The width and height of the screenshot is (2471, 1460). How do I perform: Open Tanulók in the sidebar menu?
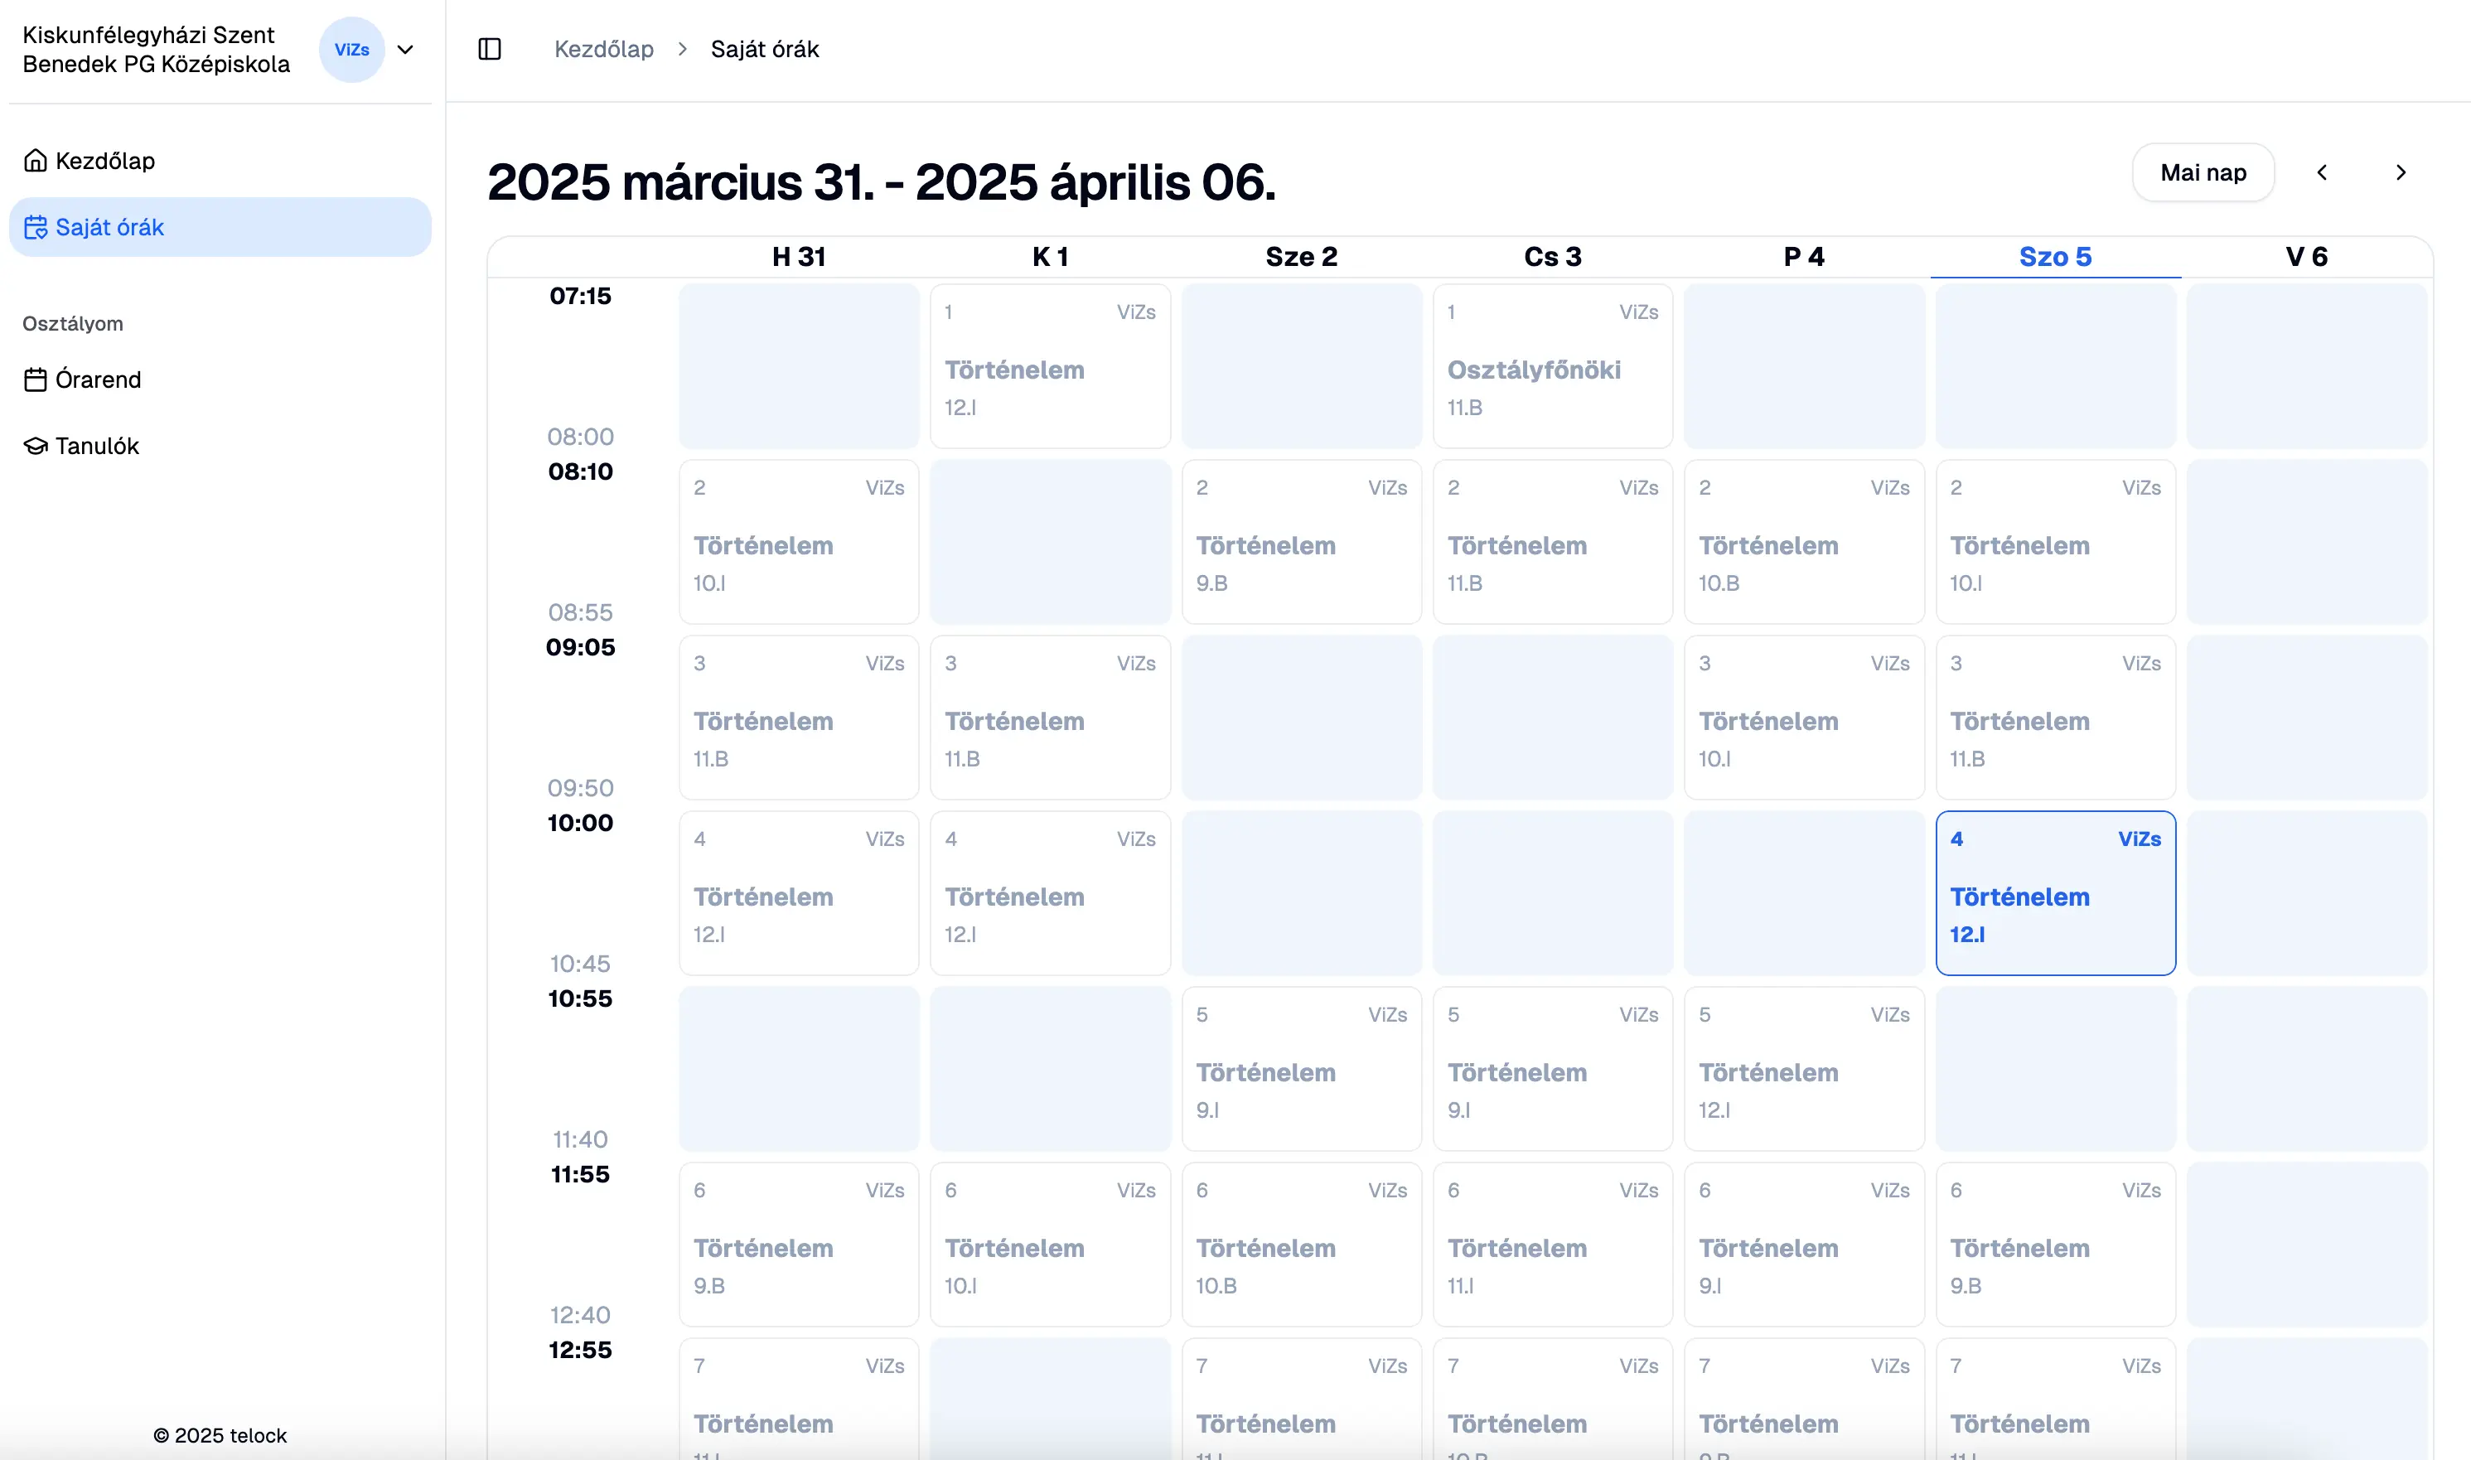click(96, 447)
